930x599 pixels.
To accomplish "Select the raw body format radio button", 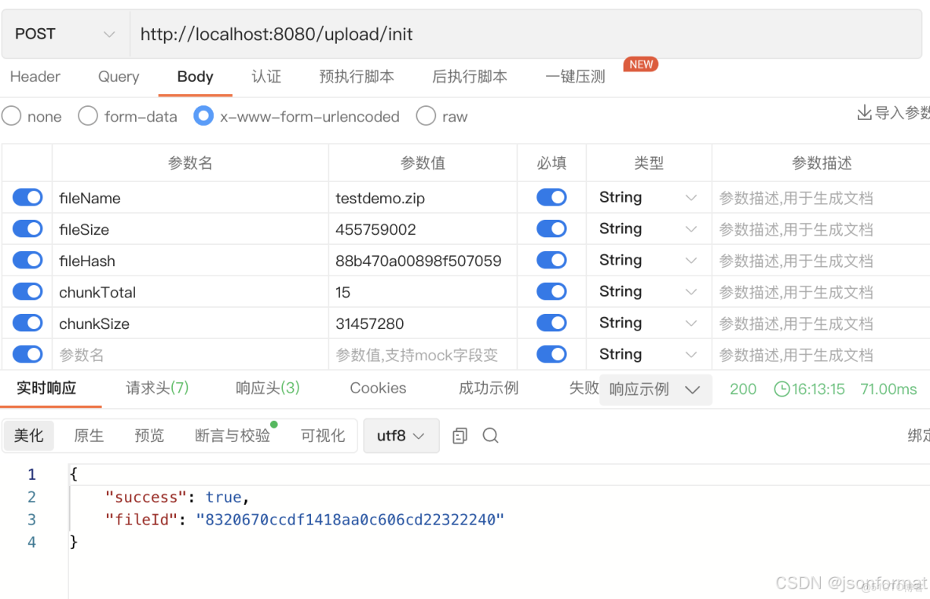I will 425,116.
